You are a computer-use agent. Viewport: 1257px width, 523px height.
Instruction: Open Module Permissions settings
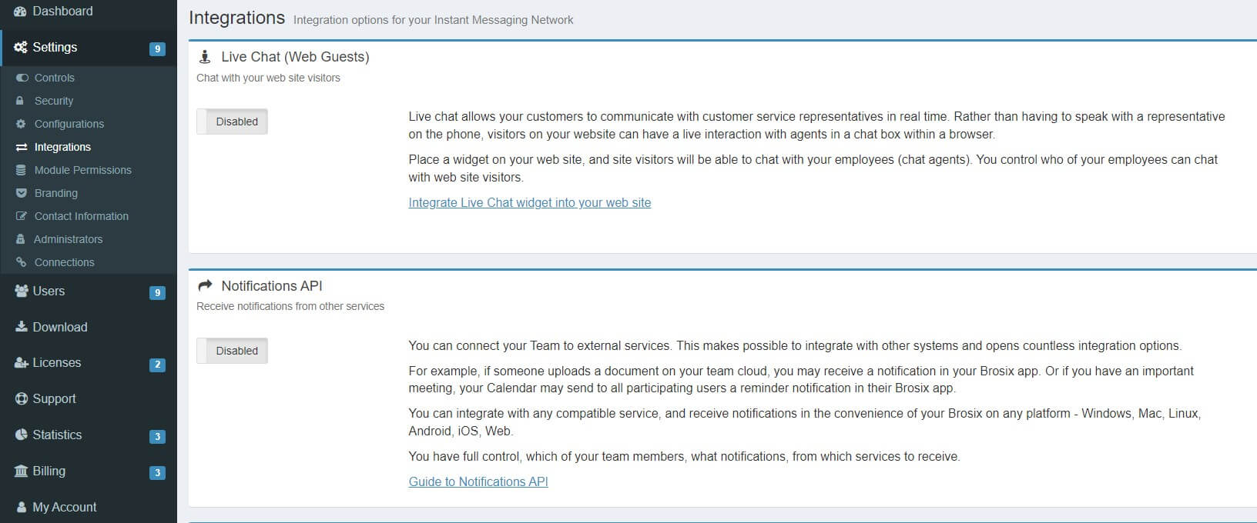82,170
